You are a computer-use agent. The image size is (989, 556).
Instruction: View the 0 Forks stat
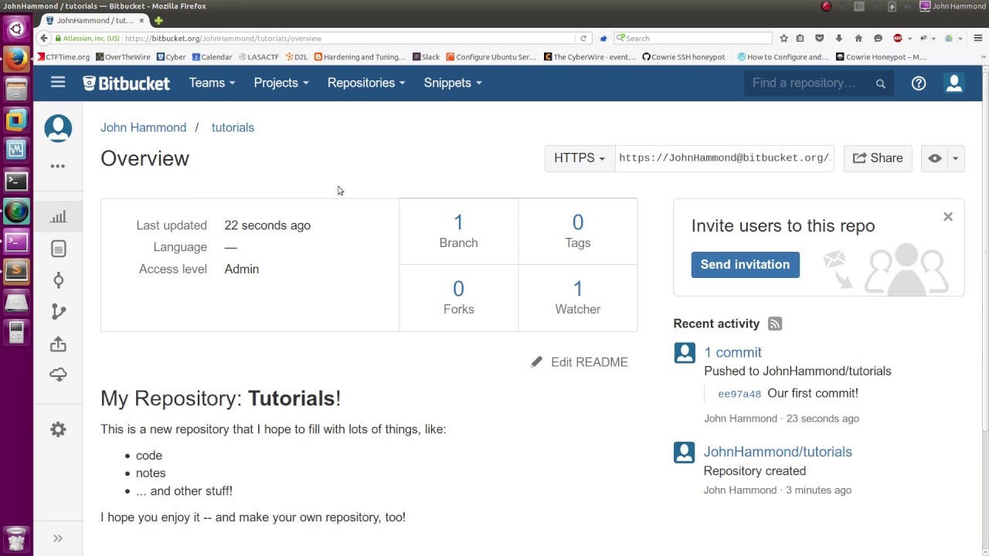[458, 298]
